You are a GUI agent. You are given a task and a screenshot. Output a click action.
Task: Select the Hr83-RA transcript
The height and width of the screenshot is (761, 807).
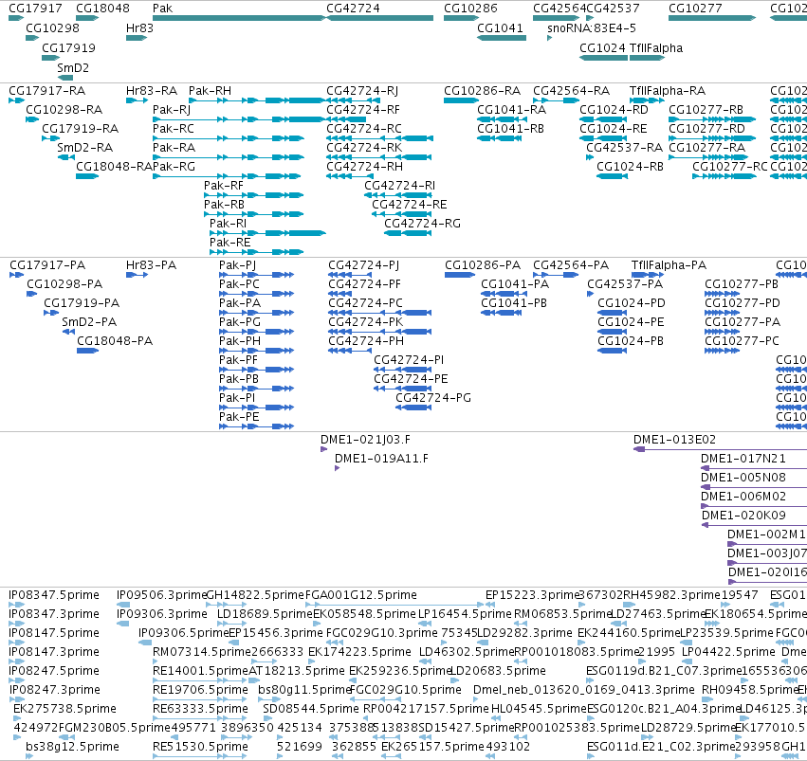tap(137, 100)
